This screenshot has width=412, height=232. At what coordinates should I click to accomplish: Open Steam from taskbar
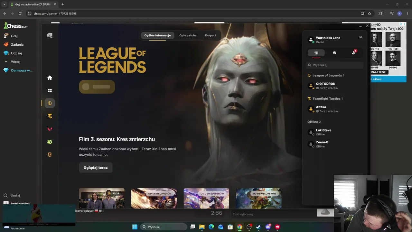pyautogui.click(x=258, y=227)
